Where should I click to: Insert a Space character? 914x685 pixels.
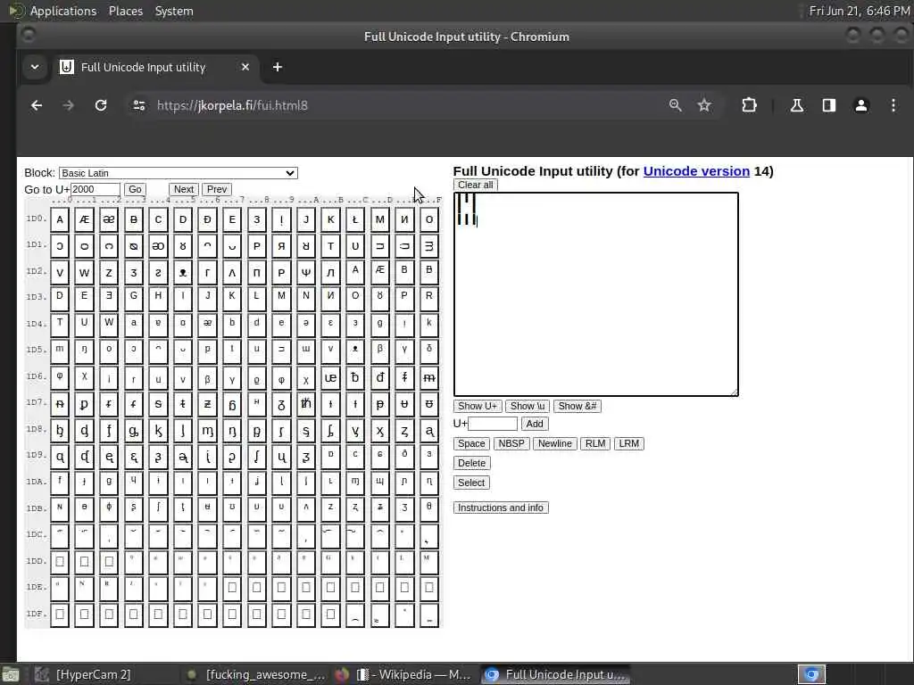pyautogui.click(x=471, y=444)
